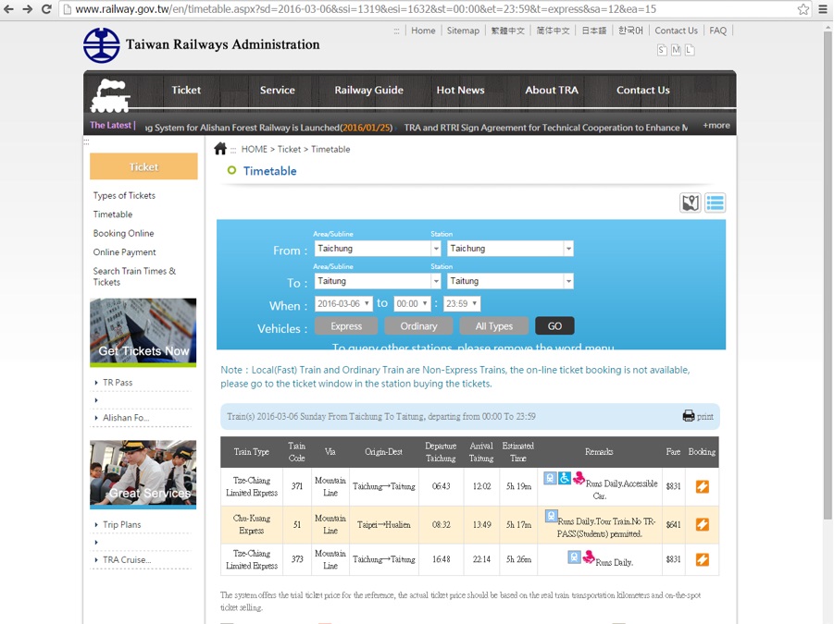
Task: Open the FAQ link
Action: (x=717, y=31)
